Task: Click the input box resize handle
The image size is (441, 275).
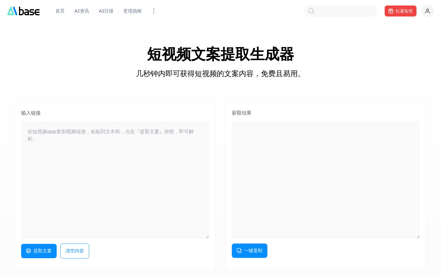Action: [208, 237]
